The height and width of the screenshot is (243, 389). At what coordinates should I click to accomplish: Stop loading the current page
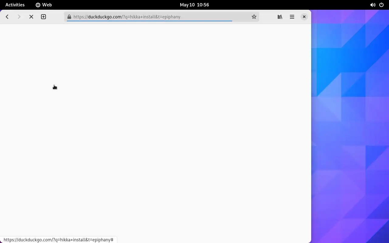coord(31,17)
